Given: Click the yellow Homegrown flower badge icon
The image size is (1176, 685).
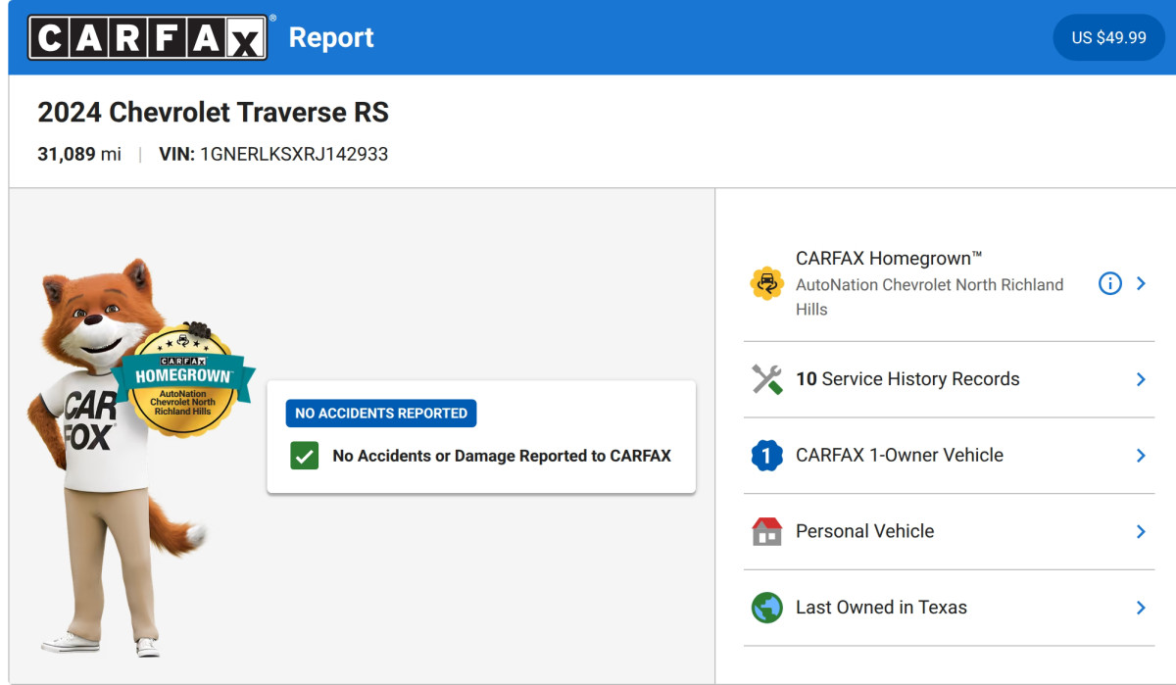Looking at the screenshot, I should point(766,284).
